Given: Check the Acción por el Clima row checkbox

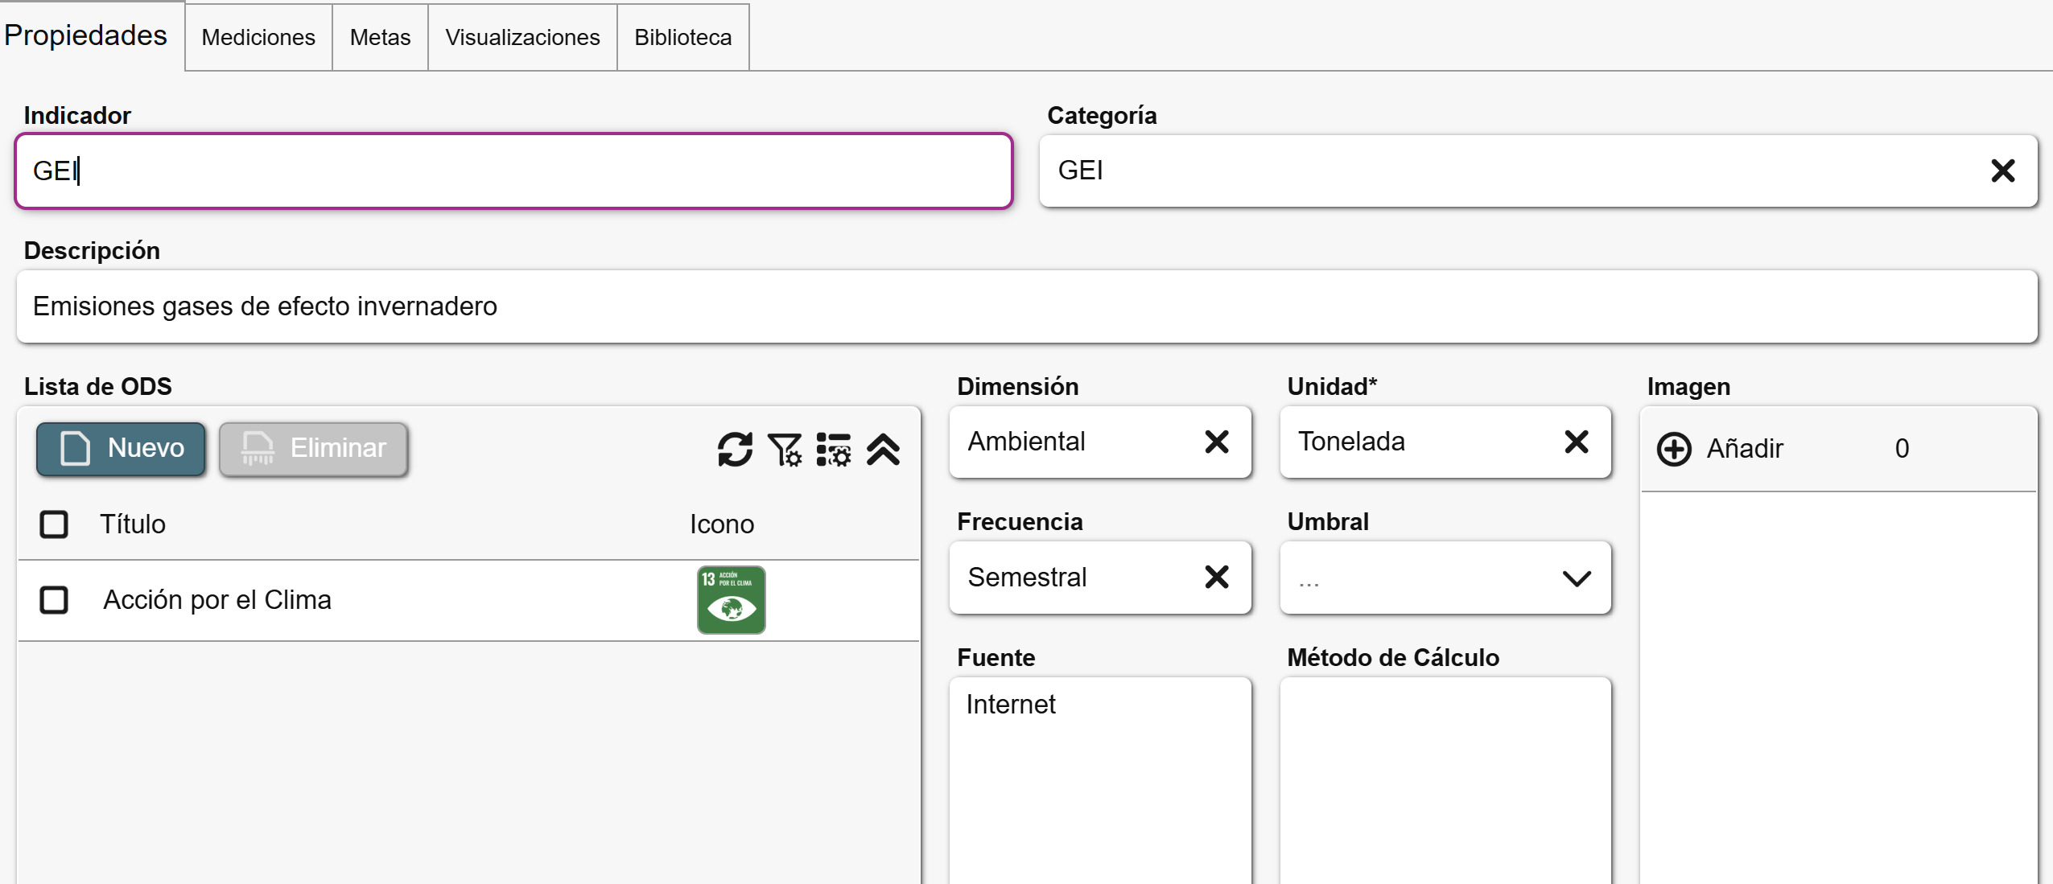Looking at the screenshot, I should [54, 600].
